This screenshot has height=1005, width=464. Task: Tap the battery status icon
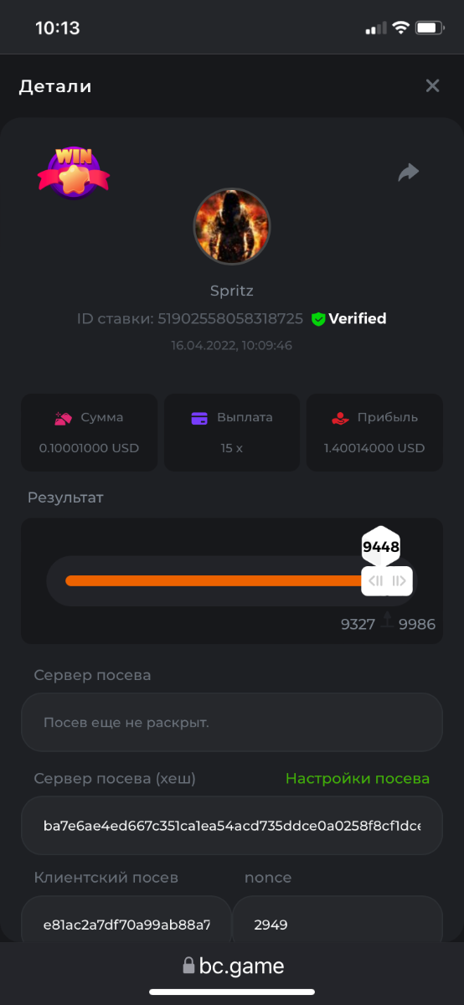click(x=430, y=28)
